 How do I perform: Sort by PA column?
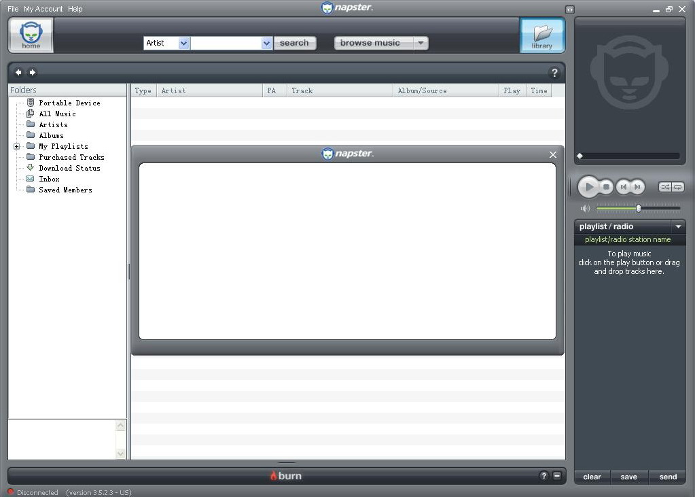tap(274, 90)
